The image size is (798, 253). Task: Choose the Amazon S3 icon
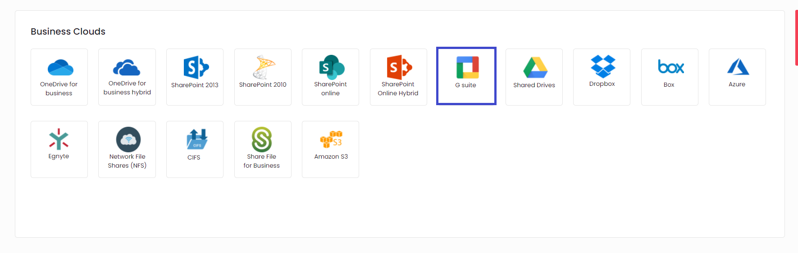(x=331, y=139)
